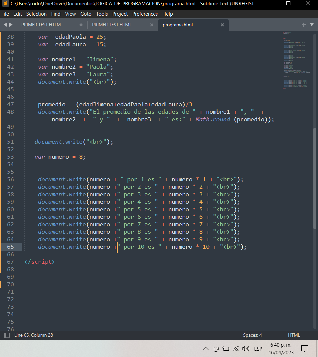Image resolution: width=318 pixels, height=357 pixels.
Task: Close the PRIMER TEST.HTML tab
Action: click(x=151, y=25)
